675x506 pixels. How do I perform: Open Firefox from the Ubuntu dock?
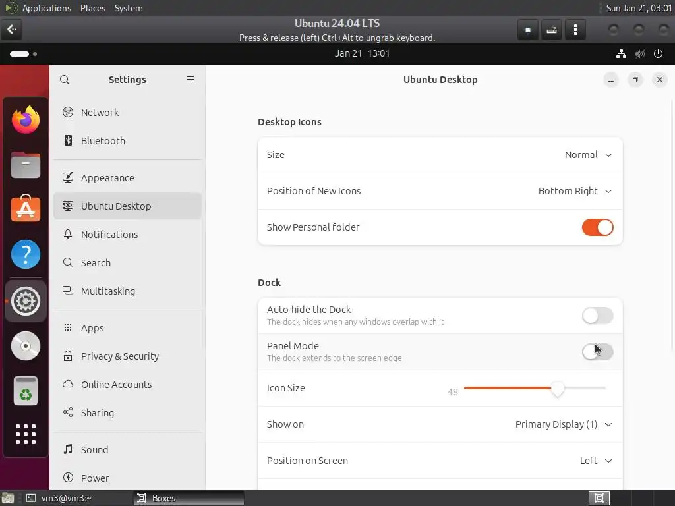26,120
